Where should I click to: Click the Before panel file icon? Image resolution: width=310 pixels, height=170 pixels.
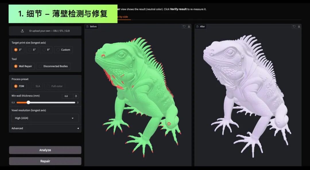click(87, 26)
